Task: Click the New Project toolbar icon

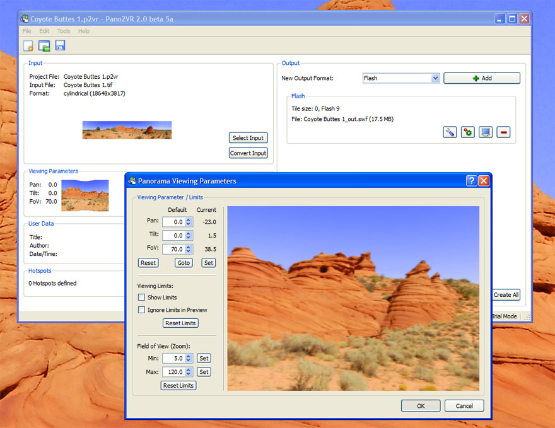Action: (28, 46)
